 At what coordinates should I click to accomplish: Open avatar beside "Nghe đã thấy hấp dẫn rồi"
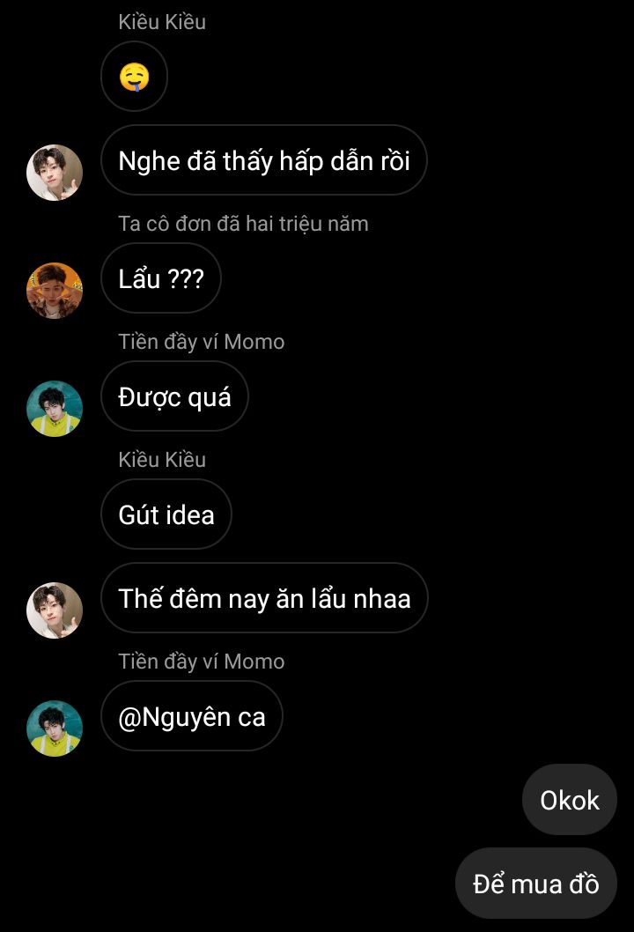pyautogui.click(x=55, y=173)
